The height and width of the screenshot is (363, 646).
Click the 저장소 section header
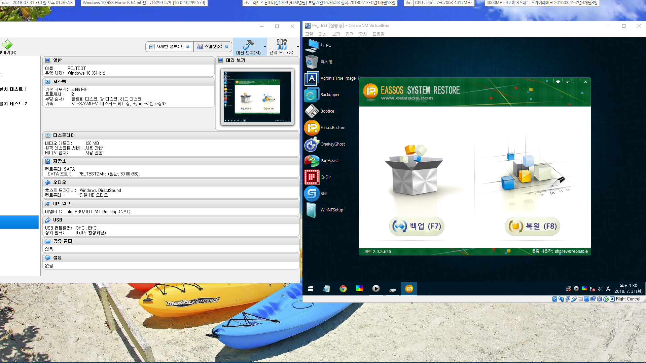pyautogui.click(x=171, y=161)
